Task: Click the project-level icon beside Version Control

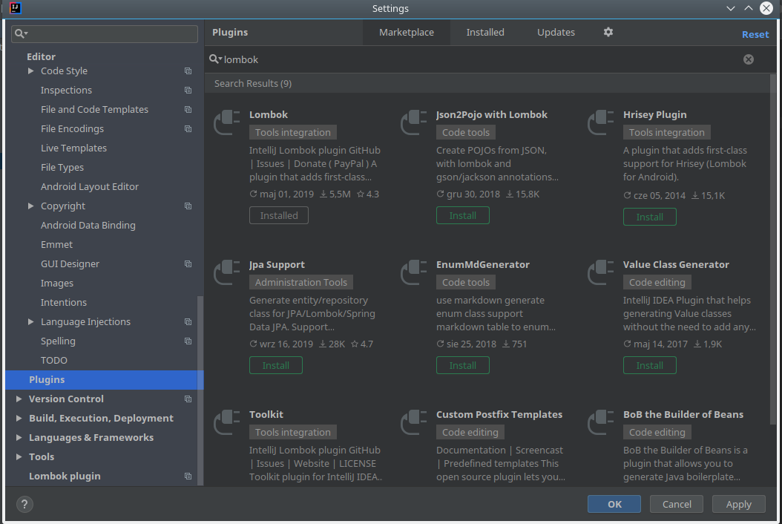Action: click(188, 399)
